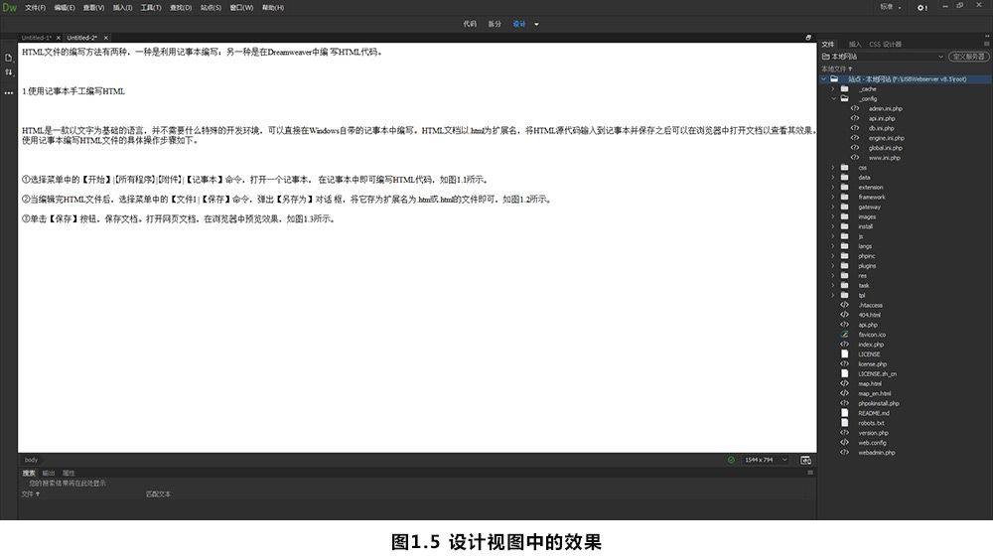Viewport: 993px width, 560px height.
Task: Switch to 代码 code view
Action: (470, 24)
